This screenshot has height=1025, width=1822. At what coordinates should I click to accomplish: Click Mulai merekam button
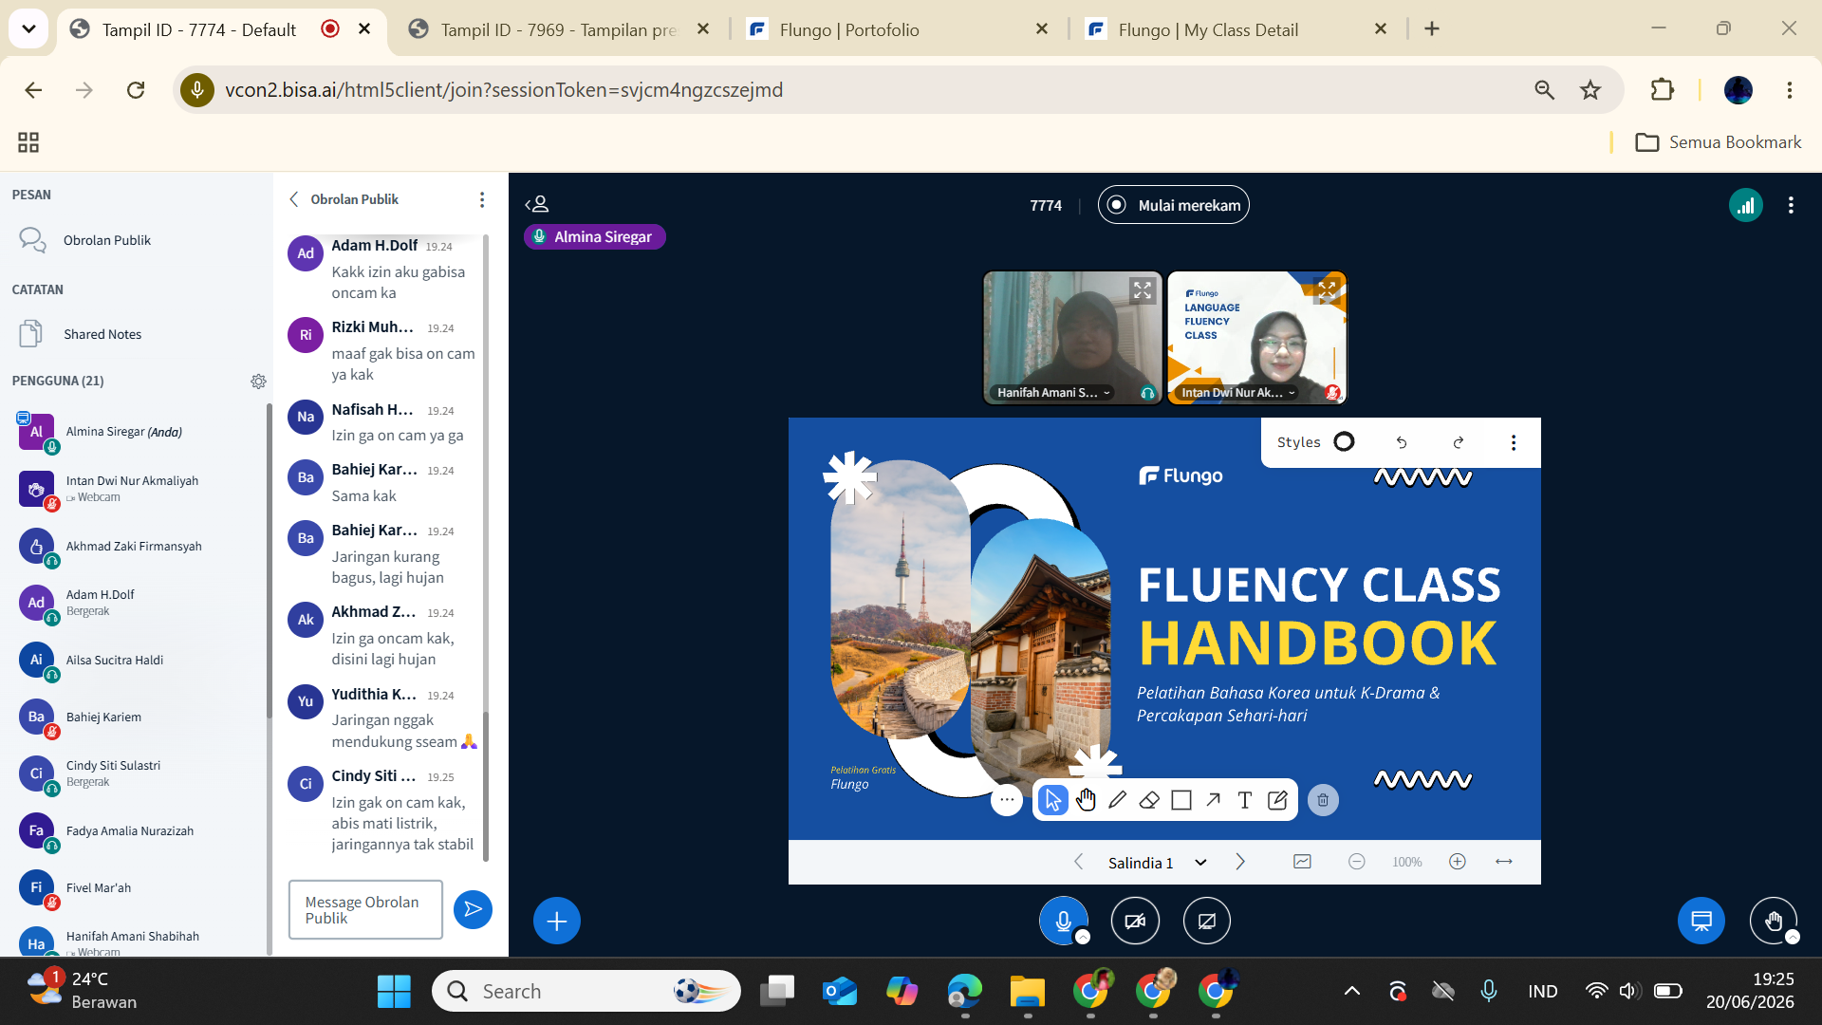click(1173, 205)
